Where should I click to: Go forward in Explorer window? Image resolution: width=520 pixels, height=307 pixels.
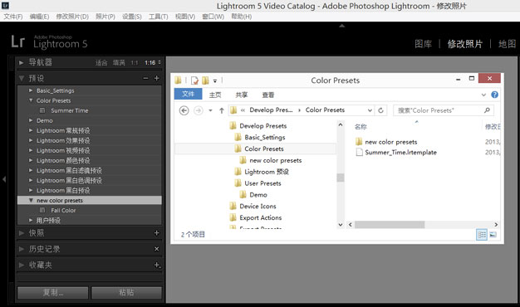(x=199, y=110)
